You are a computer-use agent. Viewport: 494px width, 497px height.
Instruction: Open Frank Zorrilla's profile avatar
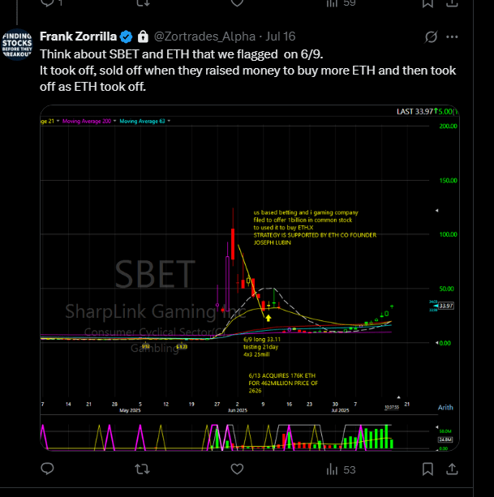coord(17,45)
